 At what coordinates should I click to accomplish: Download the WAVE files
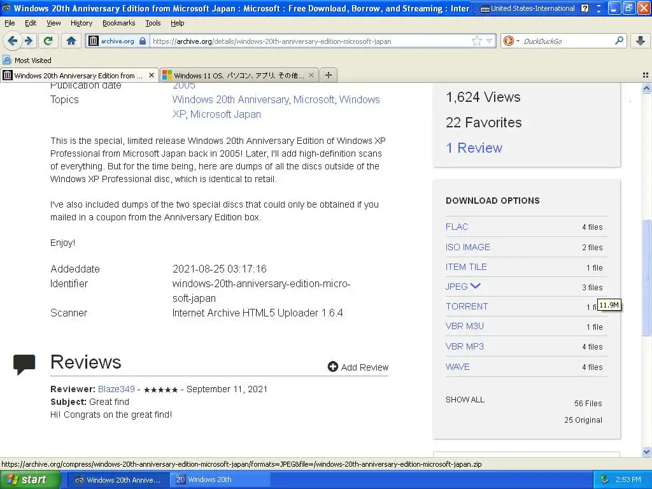457,367
